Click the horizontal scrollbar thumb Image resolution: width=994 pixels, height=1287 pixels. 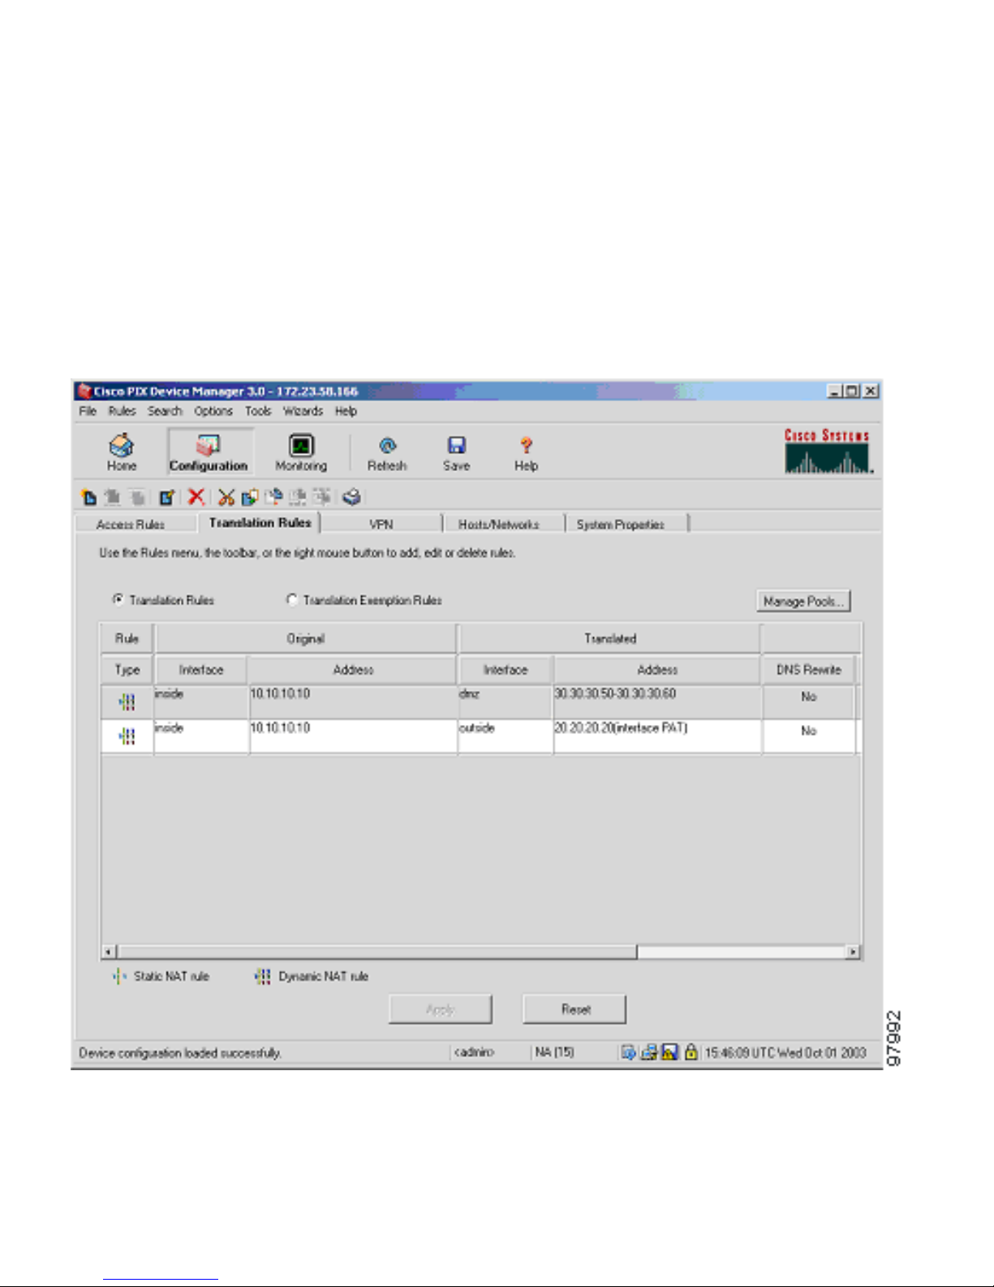(x=377, y=952)
